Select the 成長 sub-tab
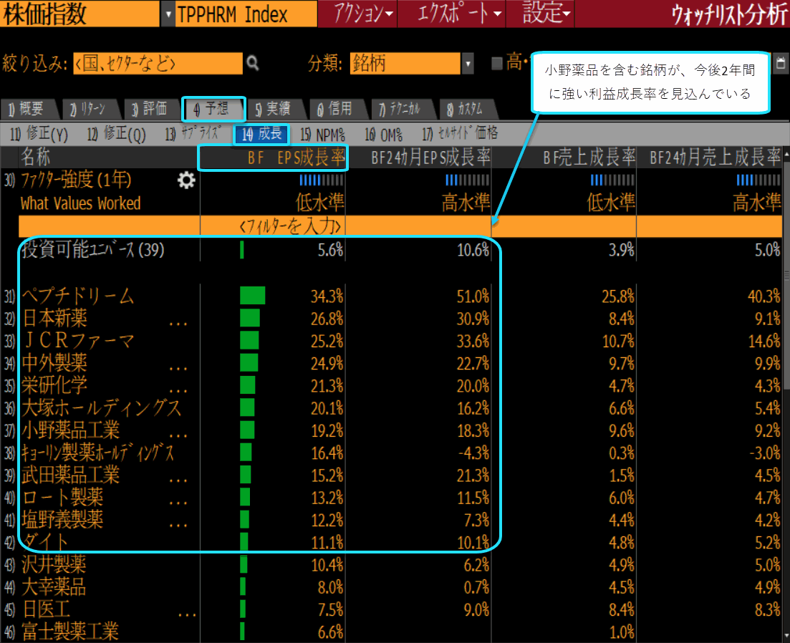Screen dimensions: 790x643 [261, 134]
